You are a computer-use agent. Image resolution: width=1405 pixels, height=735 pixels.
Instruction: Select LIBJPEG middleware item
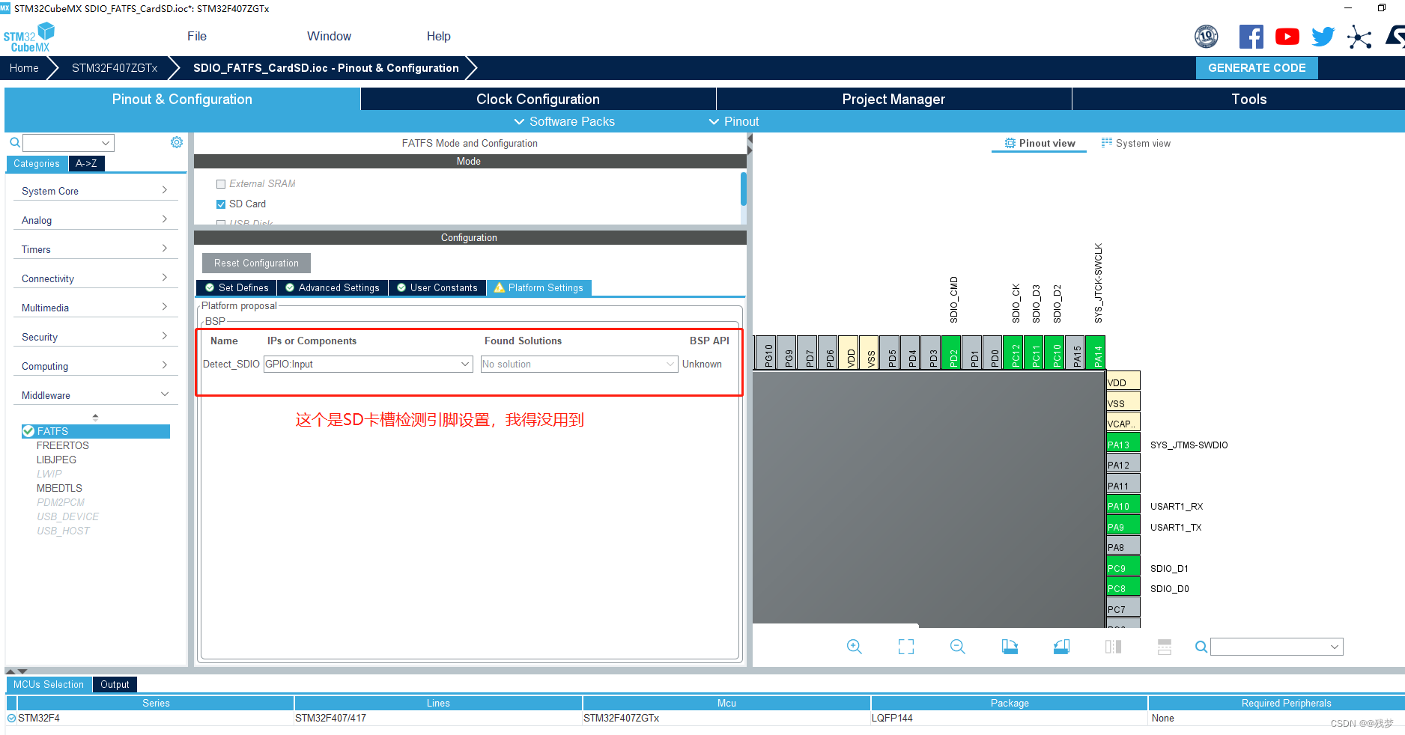click(x=56, y=460)
